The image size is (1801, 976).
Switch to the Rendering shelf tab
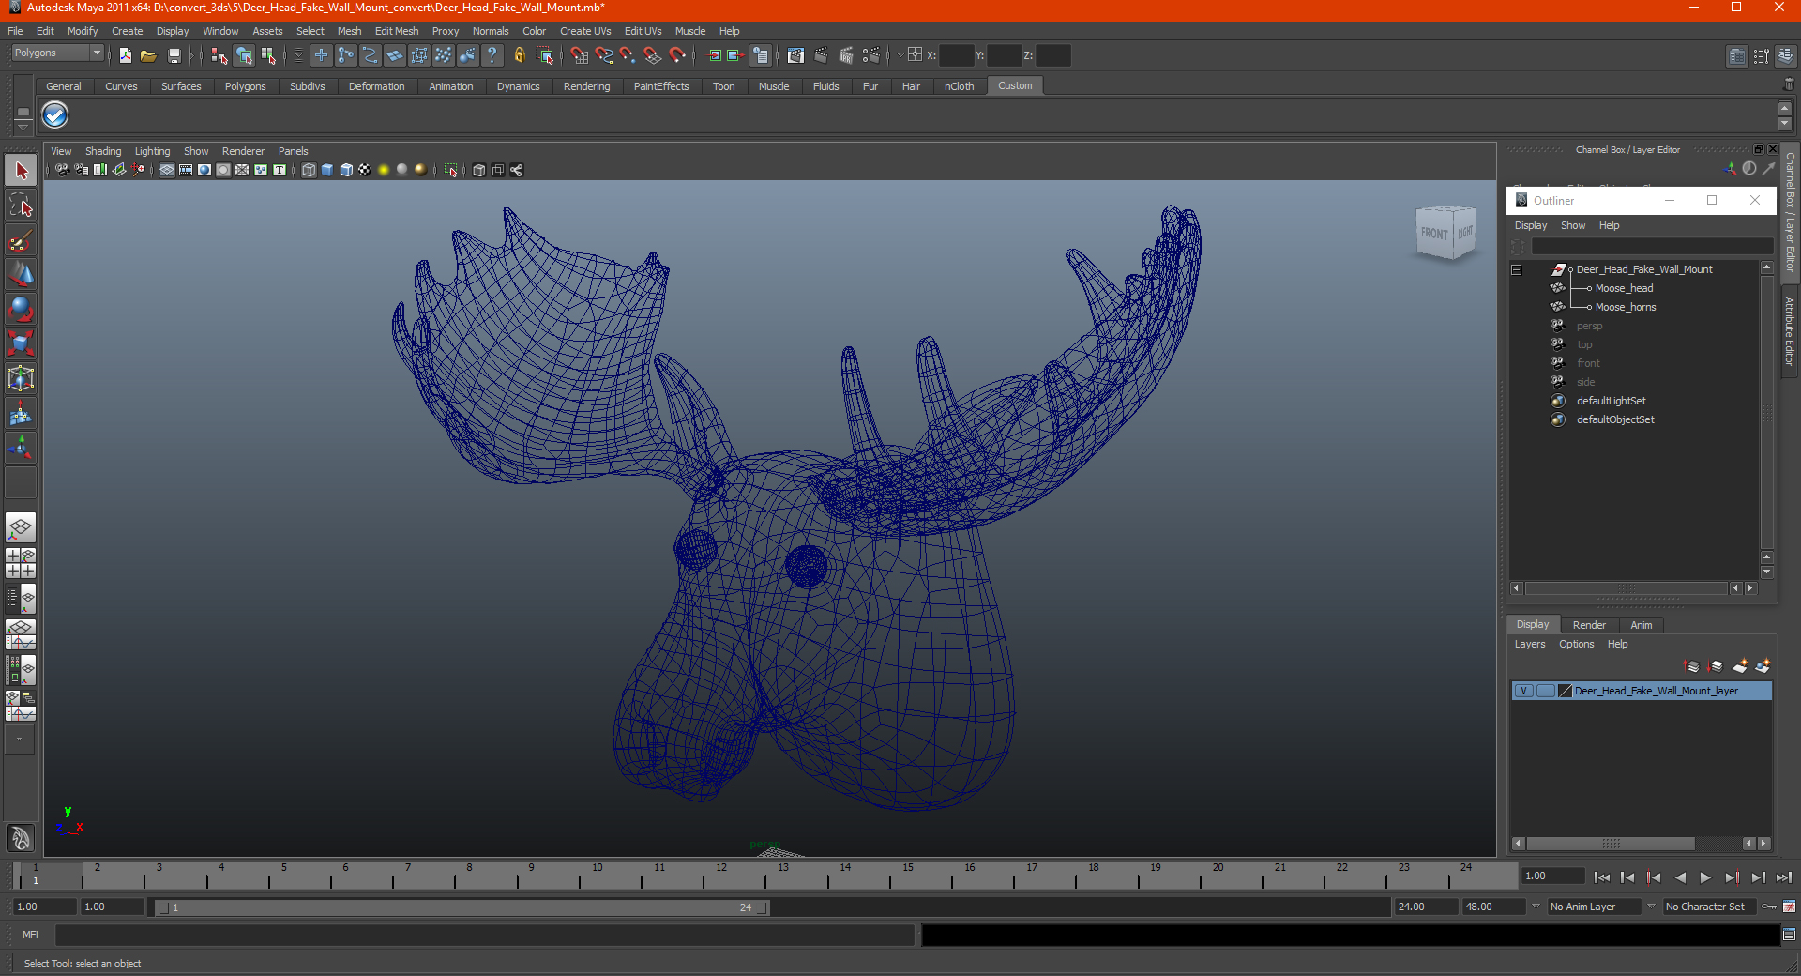click(x=586, y=86)
